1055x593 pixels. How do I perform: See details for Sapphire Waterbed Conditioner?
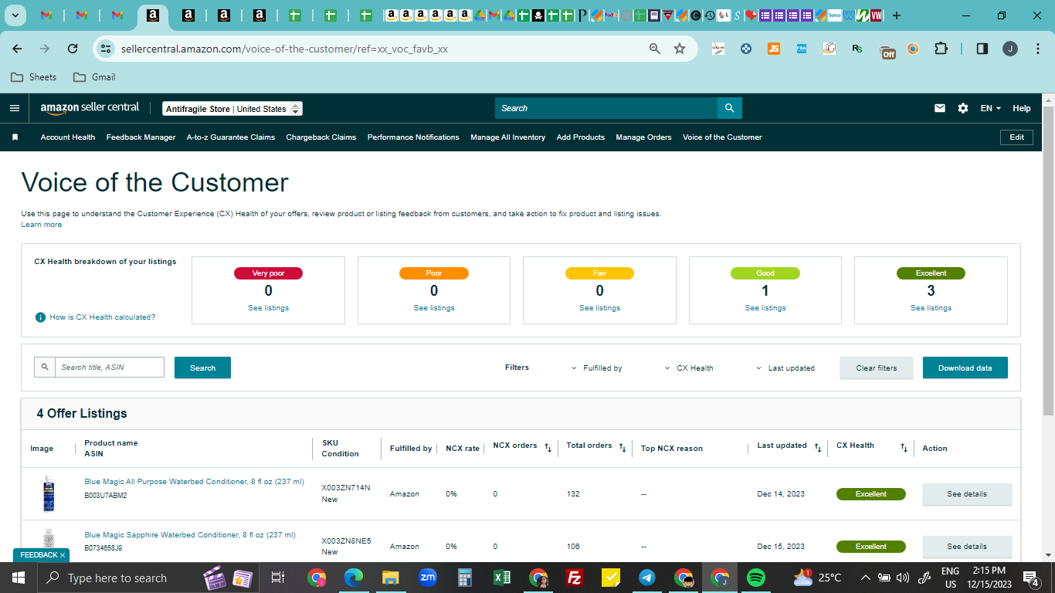[967, 547]
